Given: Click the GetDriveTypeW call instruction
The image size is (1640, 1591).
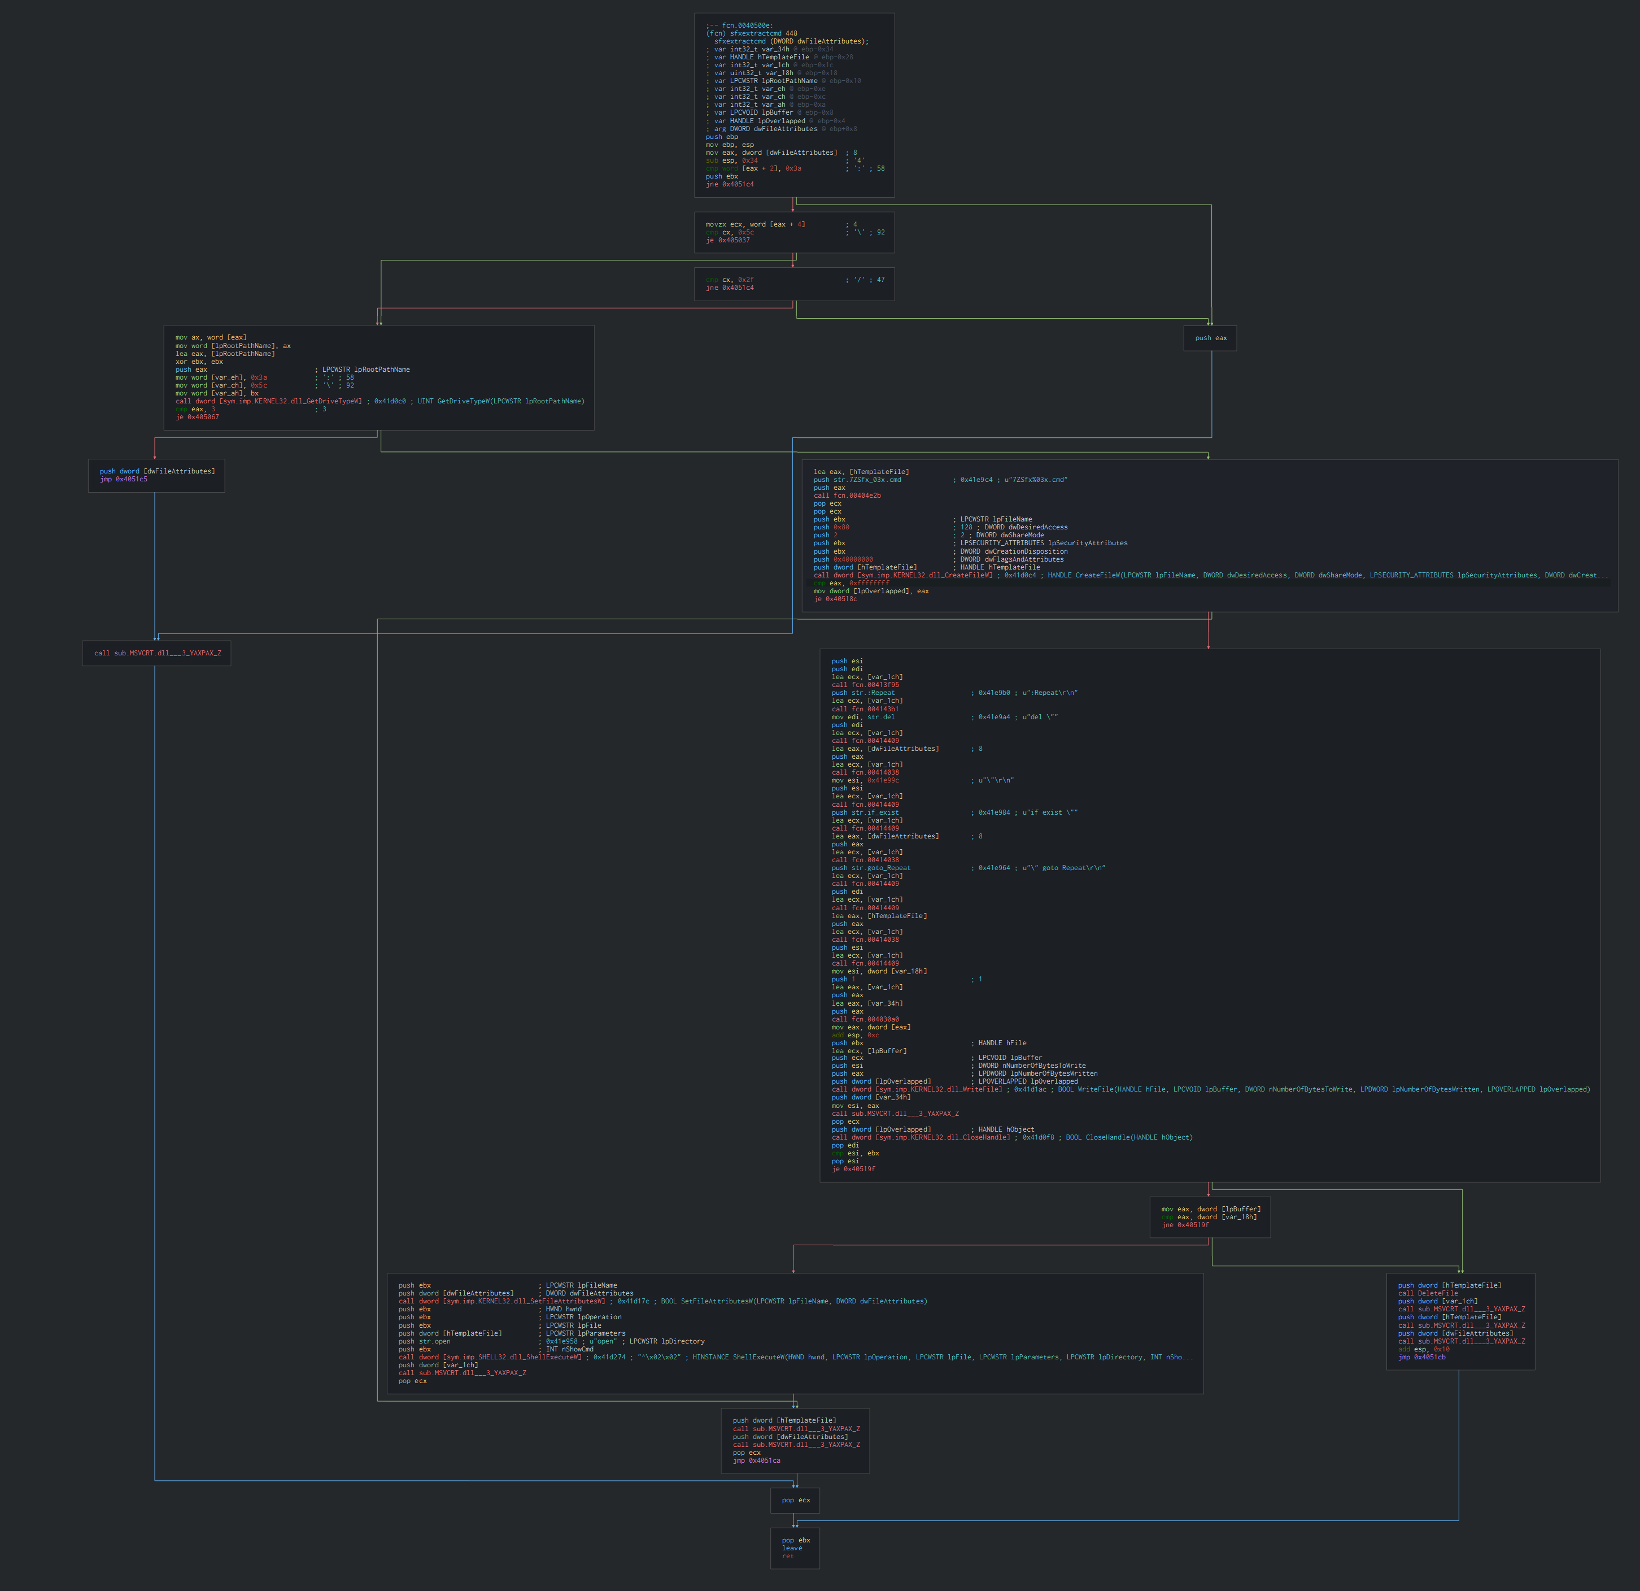Looking at the screenshot, I should (269, 401).
